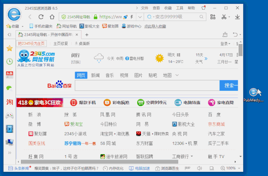
Task: Click the undo closed tab arrow
Action: (x=235, y=34)
